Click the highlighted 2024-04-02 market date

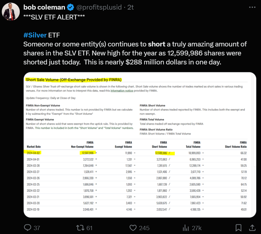click(x=33, y=153)
